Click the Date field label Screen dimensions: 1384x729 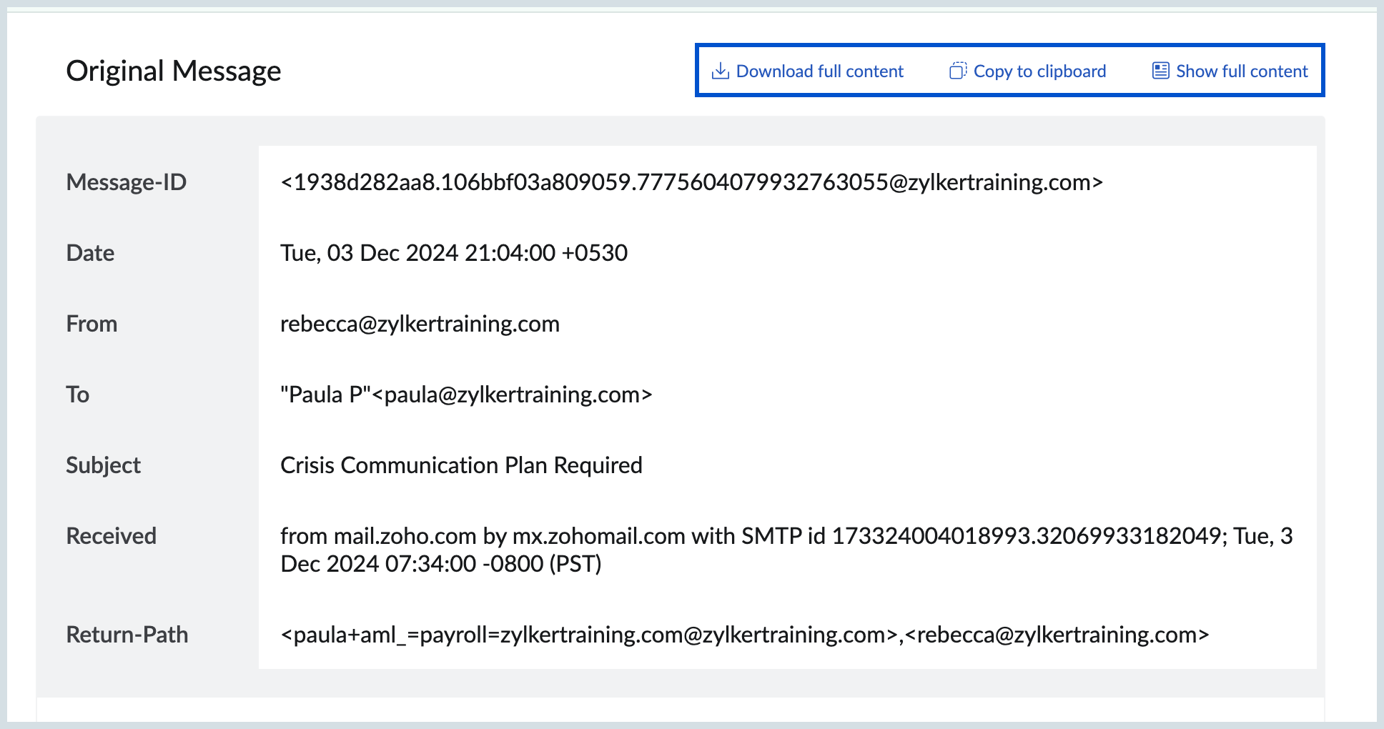tap(90, 253)
